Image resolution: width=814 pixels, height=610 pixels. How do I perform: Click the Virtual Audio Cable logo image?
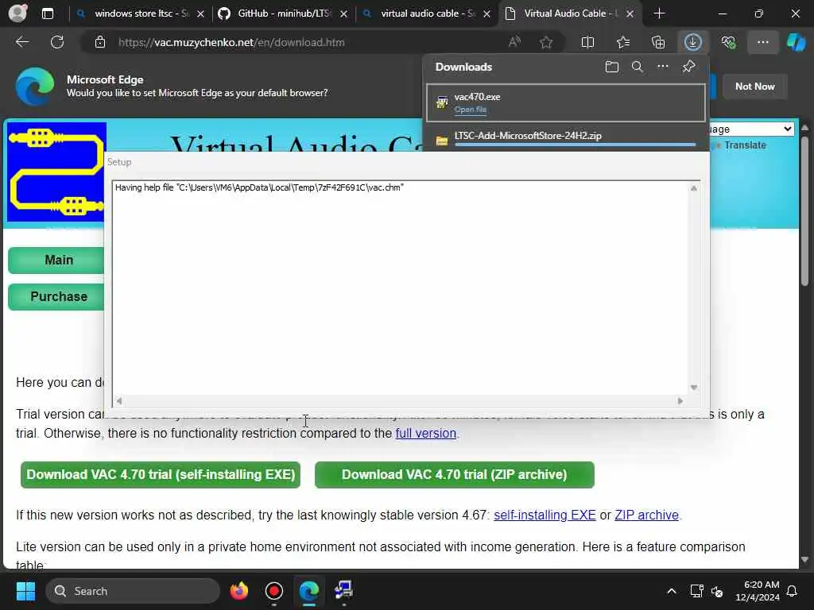[56, 172]
